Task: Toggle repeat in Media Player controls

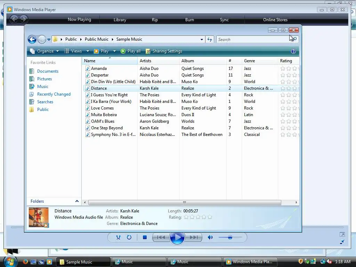Action: 129,237
